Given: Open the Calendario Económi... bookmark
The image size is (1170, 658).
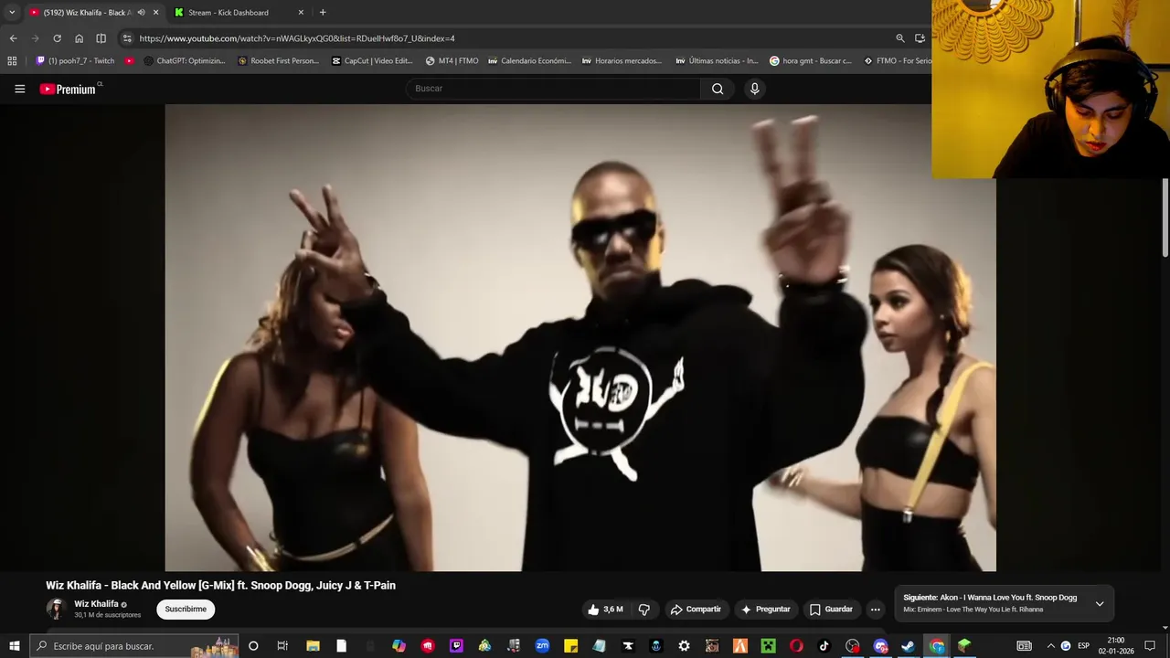Looking at the screenshot, I should pyautogui.click(x=529, y=61).
